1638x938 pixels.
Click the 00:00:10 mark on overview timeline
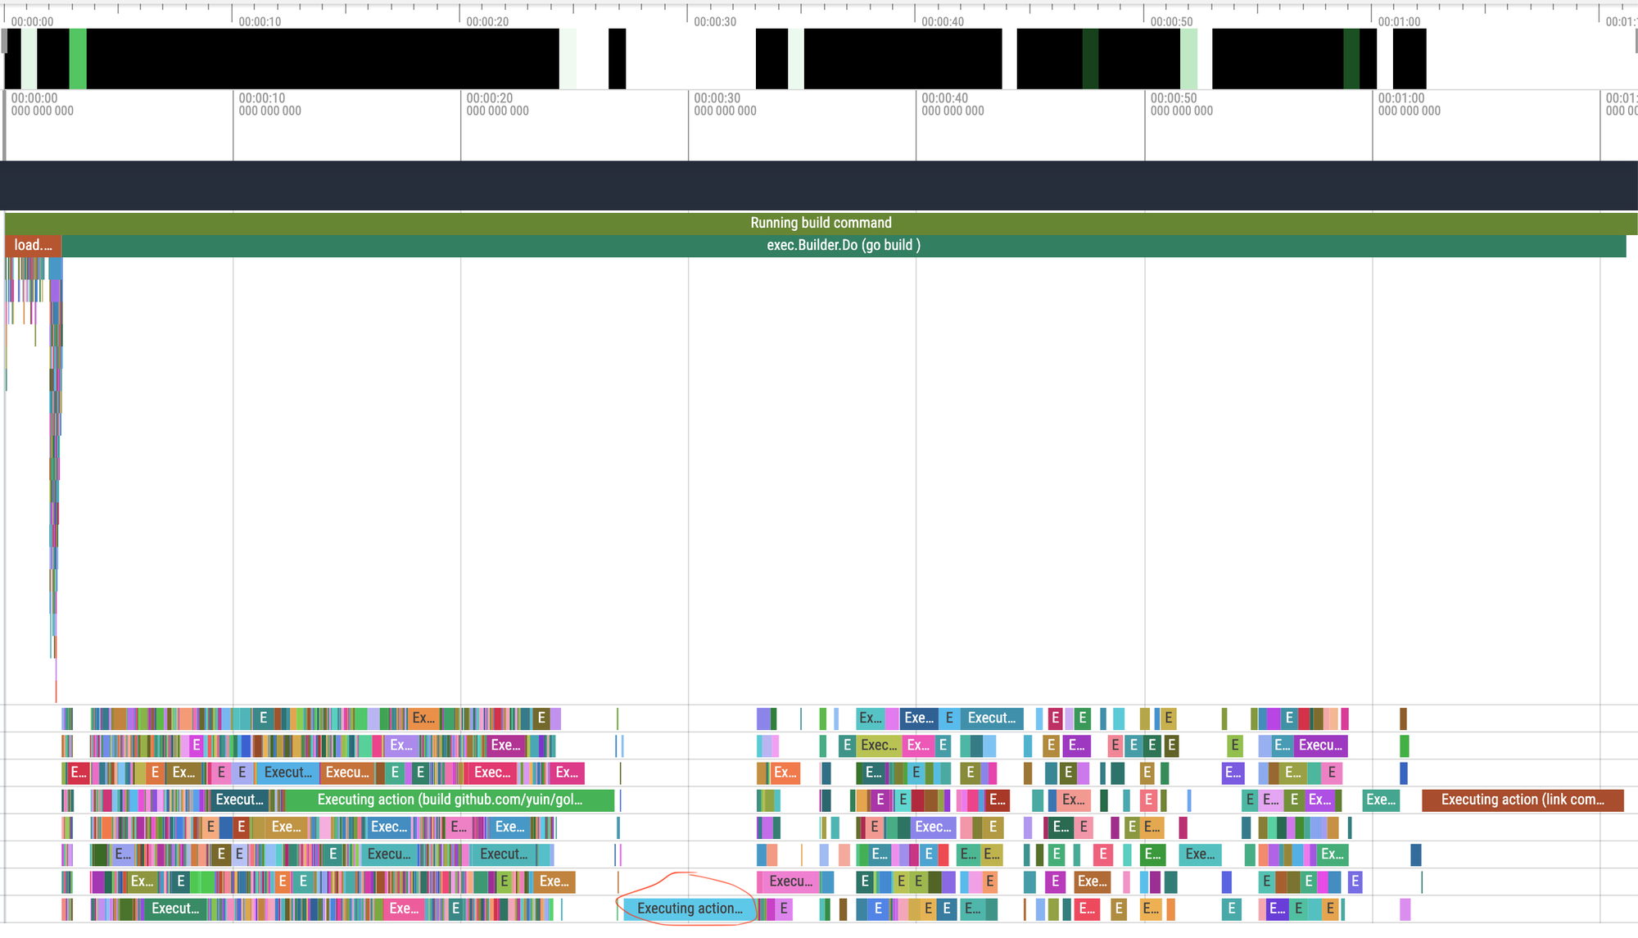tap(260, 22)
